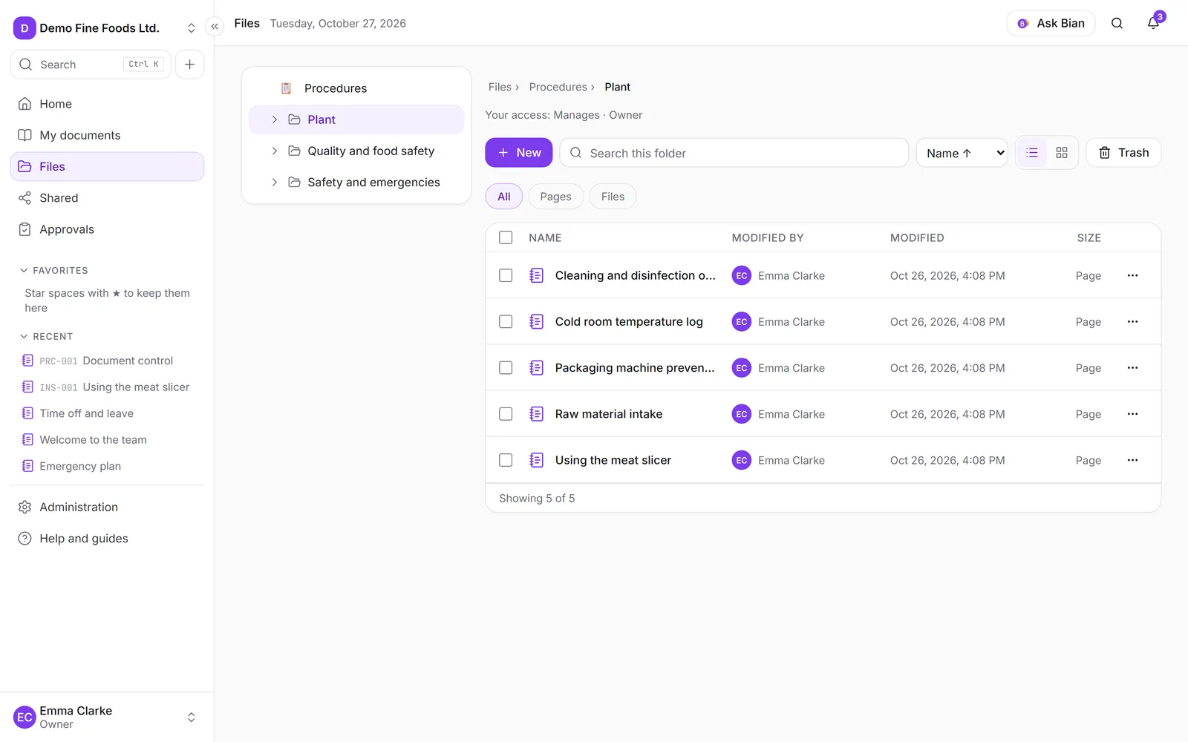Viewport: 1188px width, 742px height.
Task: Open the Name sort dropdown
Action: pos(962,153)
